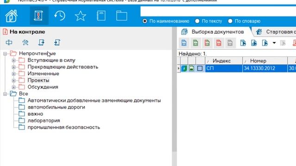Open промышленная безопасность folder
The width and height of the screenshot is (296, 166).
pyautogui.click(x=64, y=127)
